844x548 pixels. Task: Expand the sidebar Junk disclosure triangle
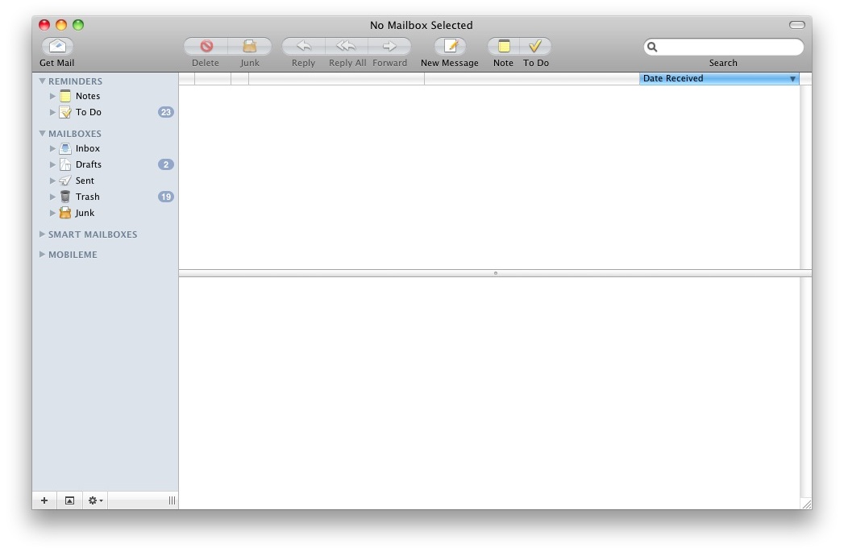[52, 213]
